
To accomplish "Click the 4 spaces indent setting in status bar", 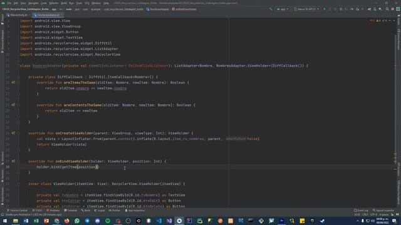I will pyautogui.click(x=384, y=215).
